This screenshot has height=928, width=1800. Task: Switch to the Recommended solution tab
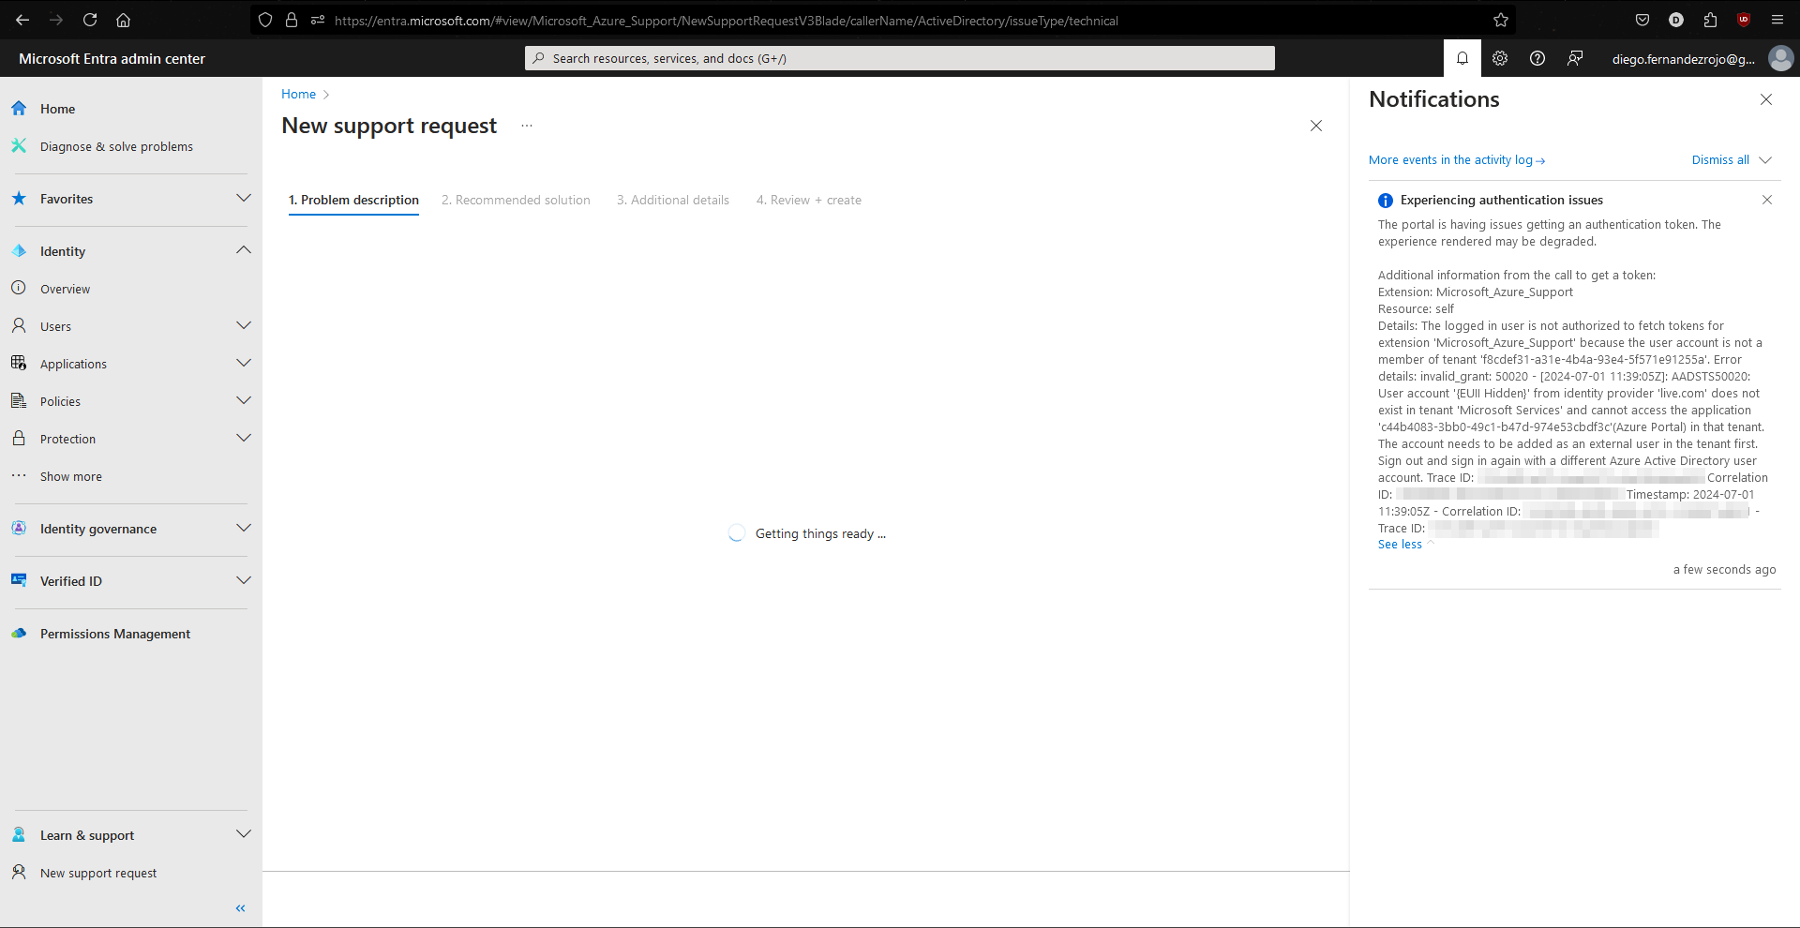pos(516,200)
